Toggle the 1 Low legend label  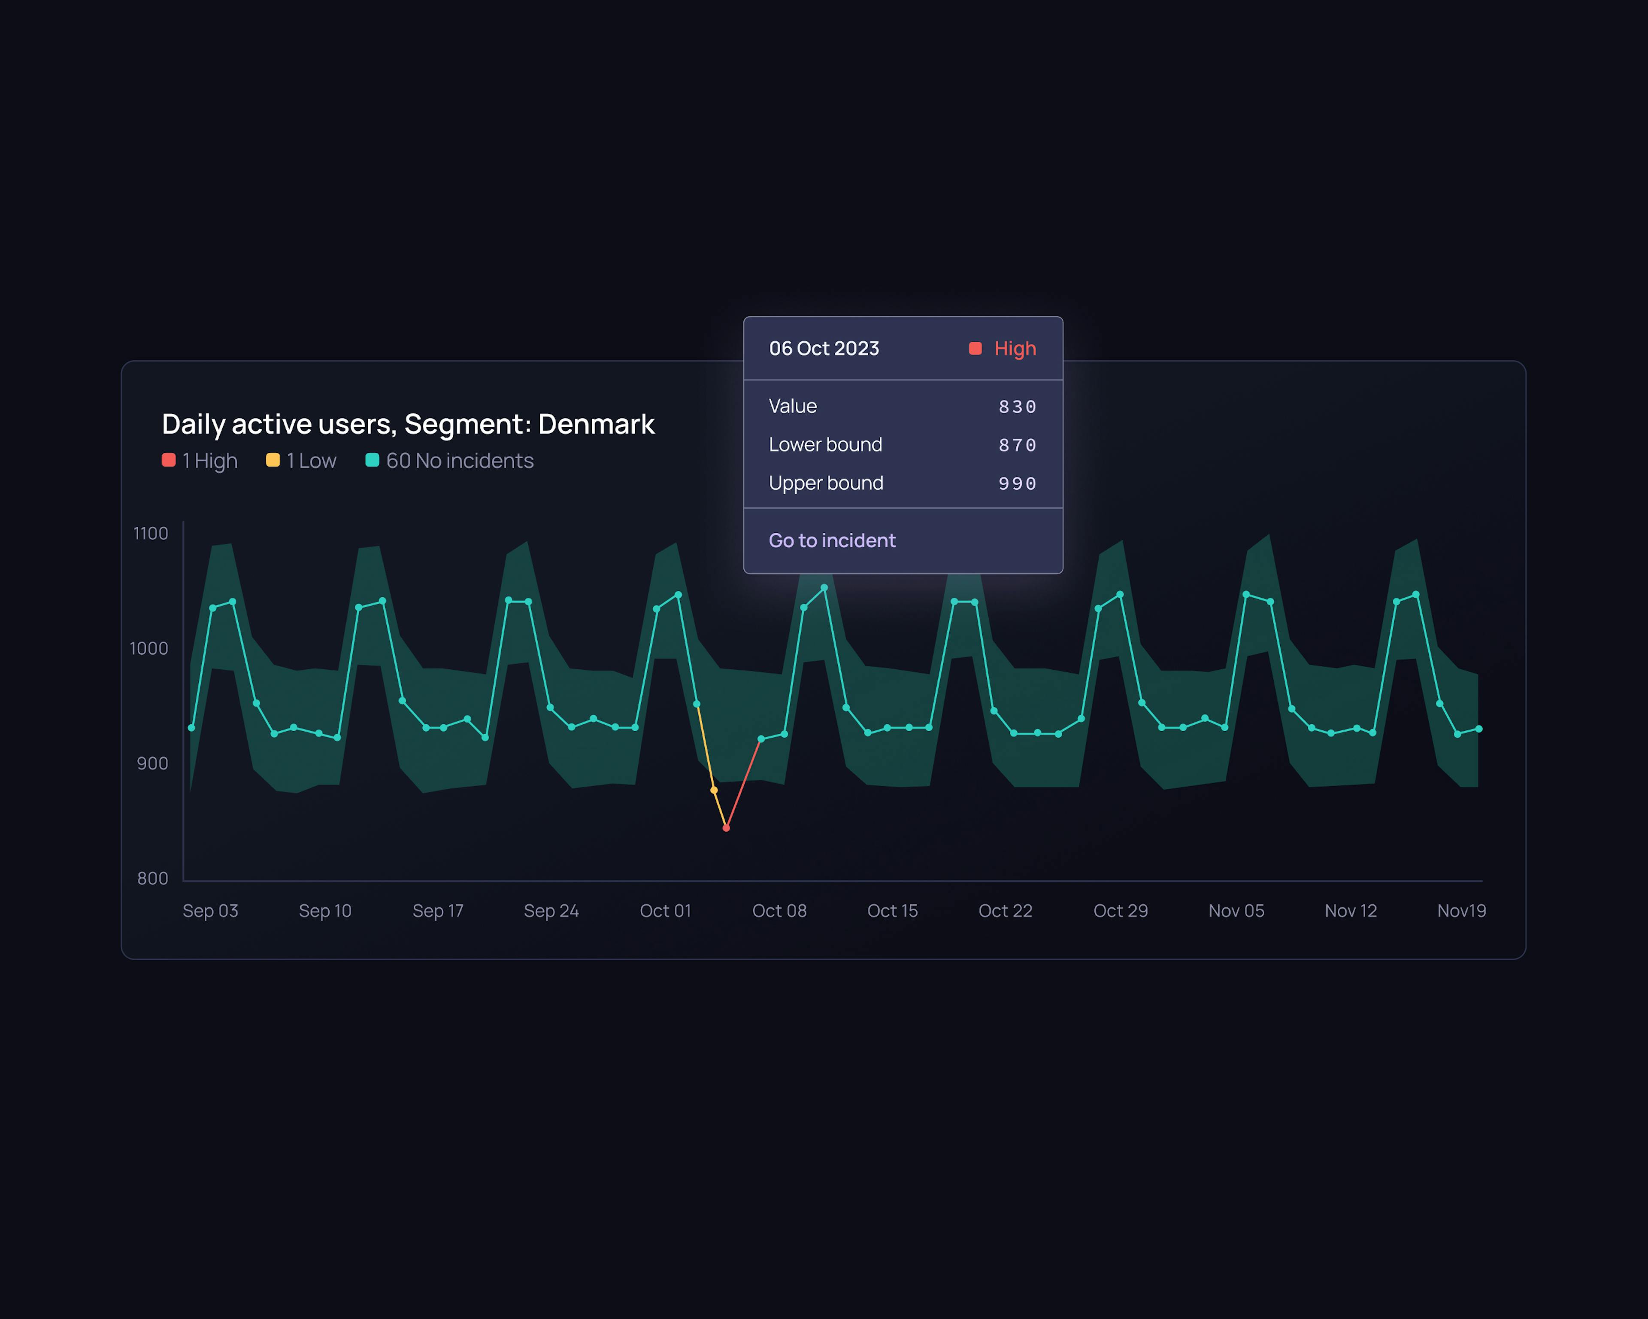[312, 461]
